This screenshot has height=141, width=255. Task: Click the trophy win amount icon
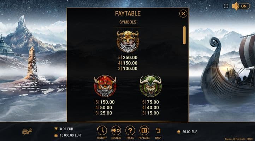pos(56,129)
